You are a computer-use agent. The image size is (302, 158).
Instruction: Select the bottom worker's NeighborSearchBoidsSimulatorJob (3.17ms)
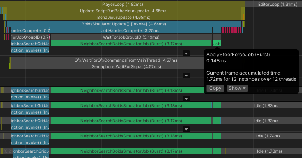click(131, 151)
